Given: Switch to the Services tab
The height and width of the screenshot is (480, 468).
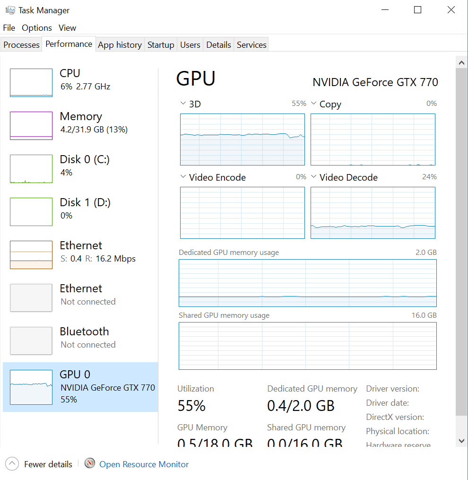Looking at the screenshot, I should tap(251, 45).
